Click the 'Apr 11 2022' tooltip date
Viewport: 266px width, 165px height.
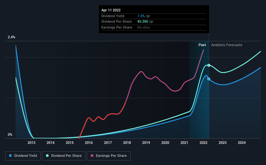pos(111,10)
